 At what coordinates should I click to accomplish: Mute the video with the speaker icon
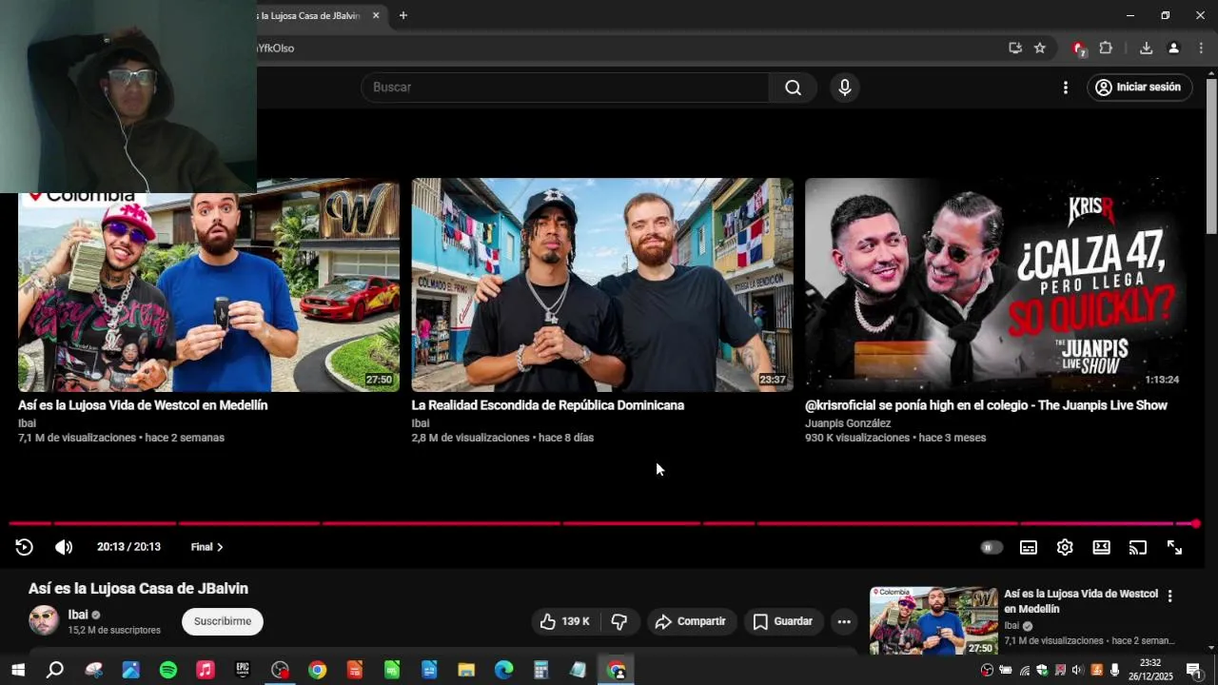tap(64, 547)
